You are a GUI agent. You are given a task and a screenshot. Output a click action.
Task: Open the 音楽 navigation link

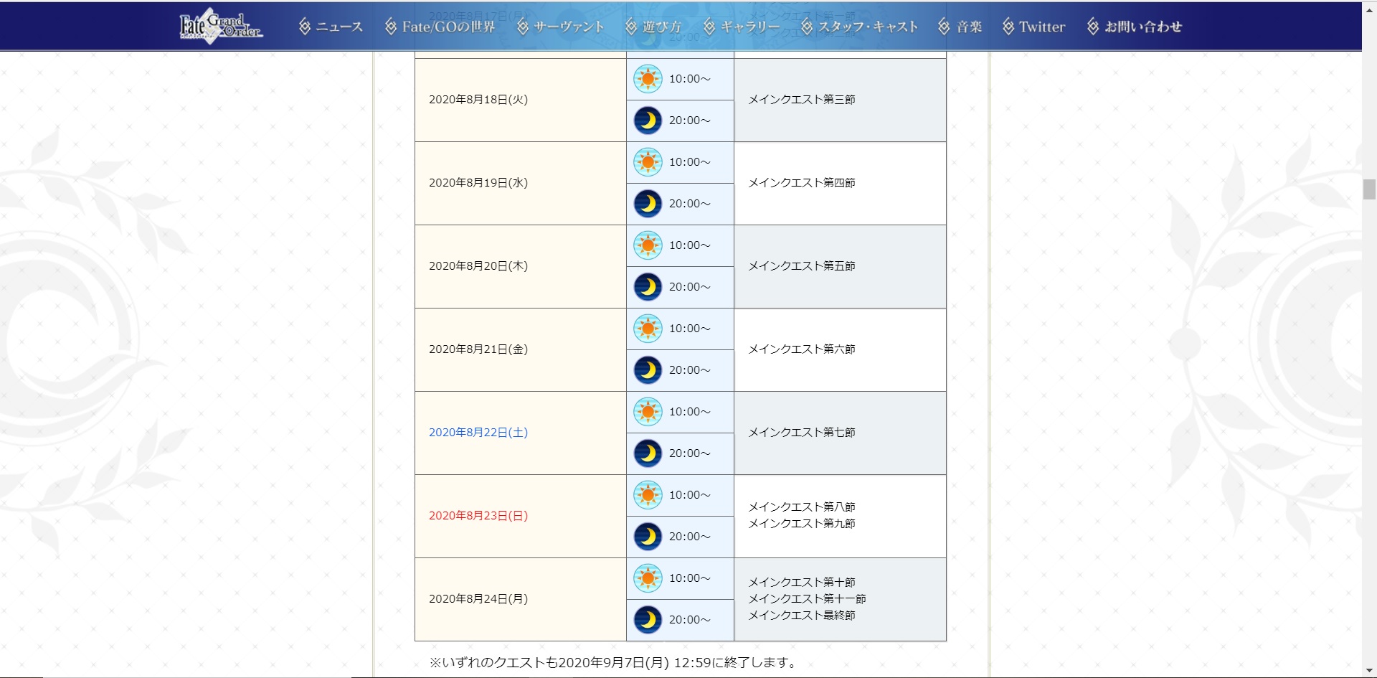960,27
